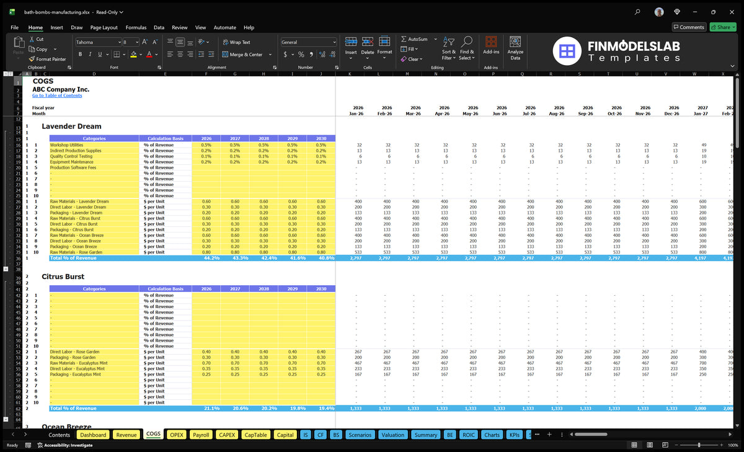Open the font size 8 dropdown
This screenshot has width=744, height=452.
(x=136, y=42)
